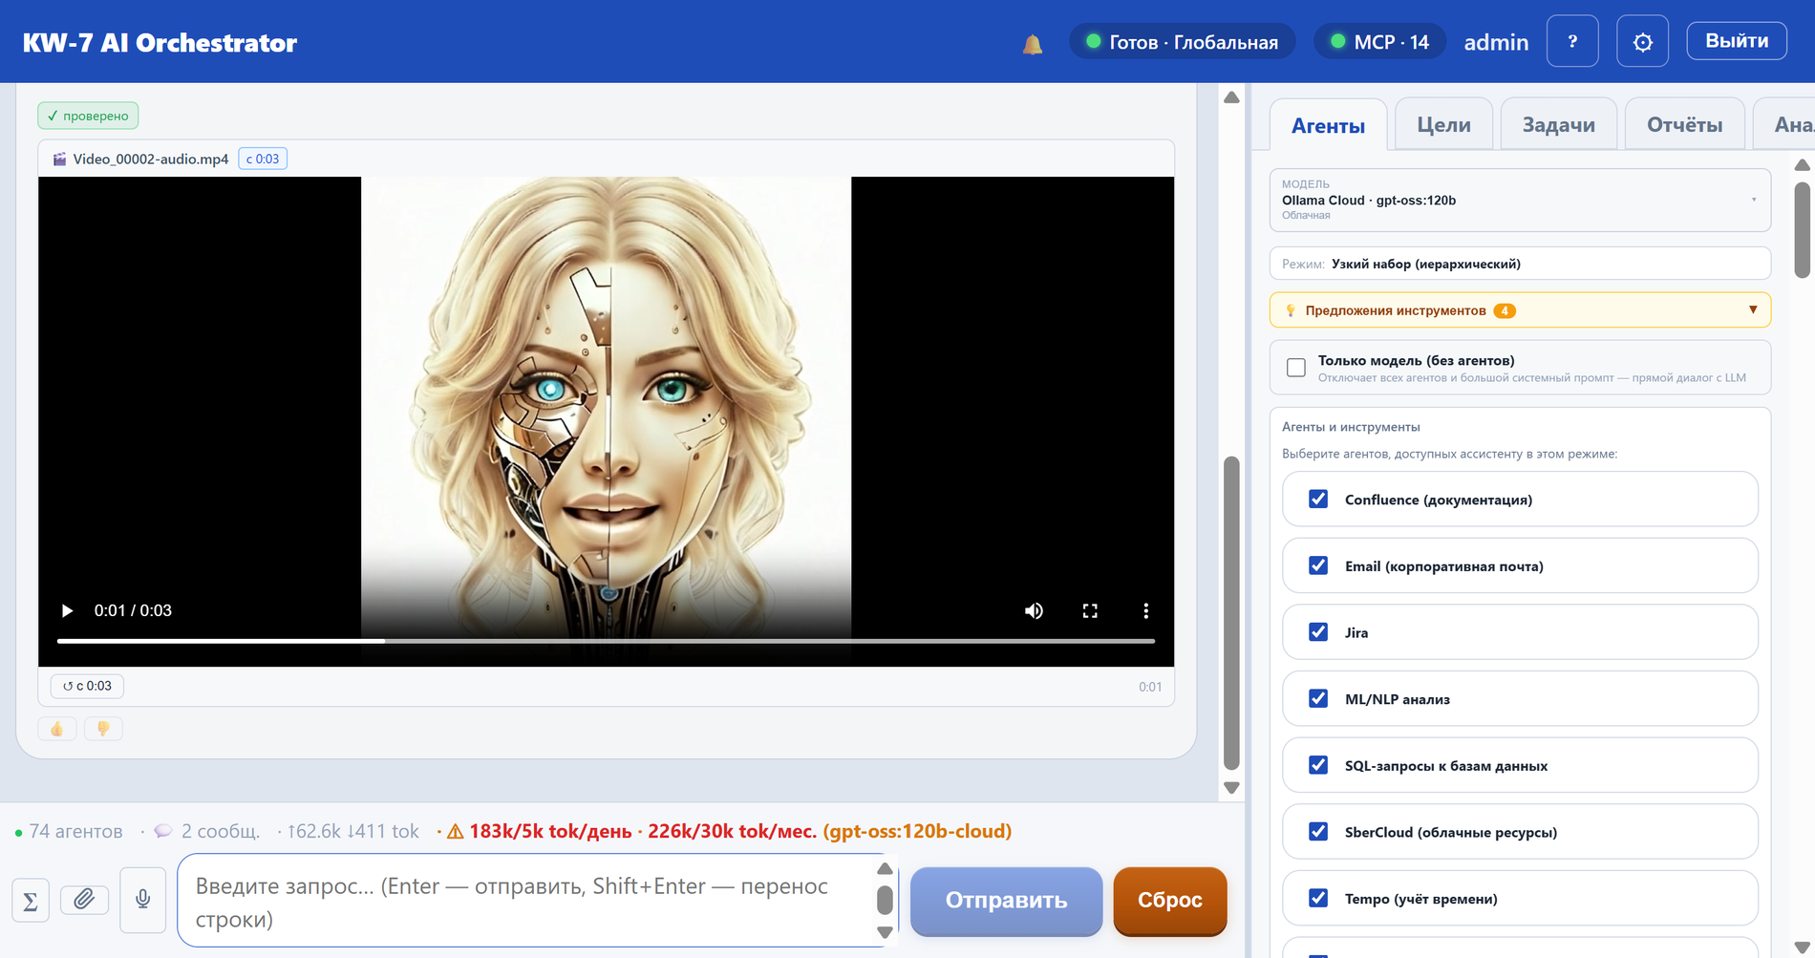
Task: Switch to the Отчёты tab
Action: pyautogui.click(x=1684, y=124)
